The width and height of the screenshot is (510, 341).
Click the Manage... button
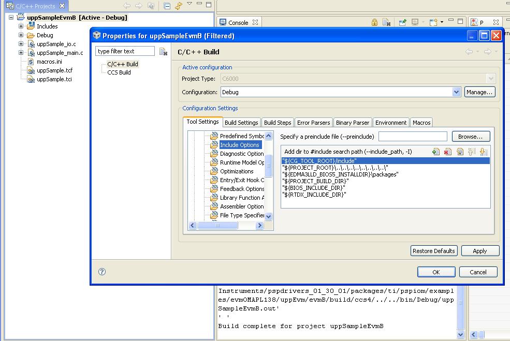click(x=480, y=92)
